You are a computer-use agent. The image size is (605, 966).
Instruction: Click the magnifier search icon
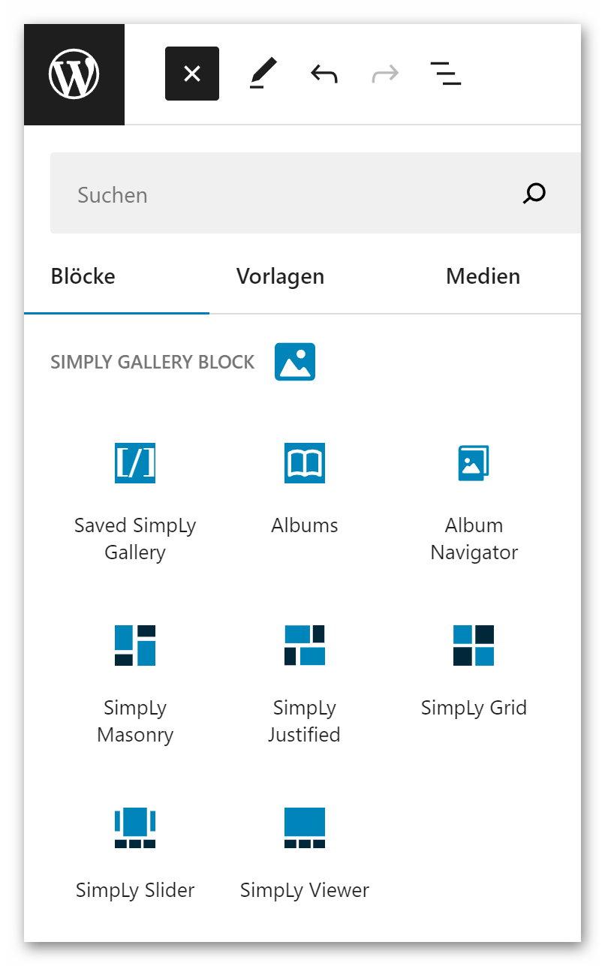pyautogui.click(x=534, y=194)
